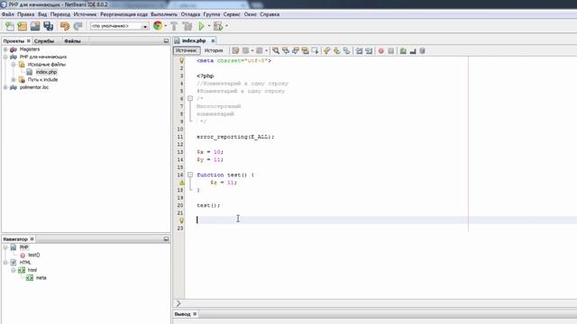Select the meta node in Navigator
Image resolution: width=577 pixels, height=324 pixels.
click(x=41, y=278)
